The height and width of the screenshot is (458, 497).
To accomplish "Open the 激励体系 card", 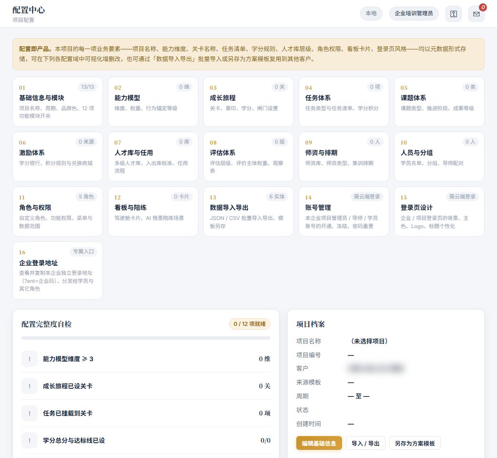I will coord(58,156).
